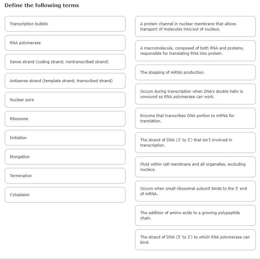The height and width of the screenshot is (259, 260).
Task: Click the definition about small ribosomal subunit binding
Action: pyautogui.click(x=195, y=191)
